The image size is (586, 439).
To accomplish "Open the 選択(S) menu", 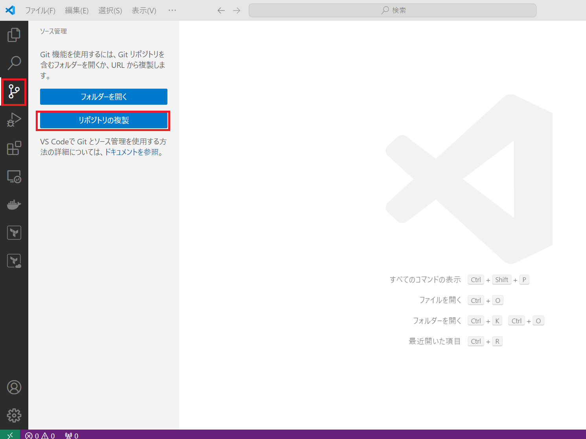I will (110, 11).
